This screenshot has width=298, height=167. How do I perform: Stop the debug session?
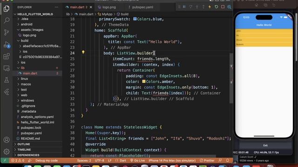[223, 7]
